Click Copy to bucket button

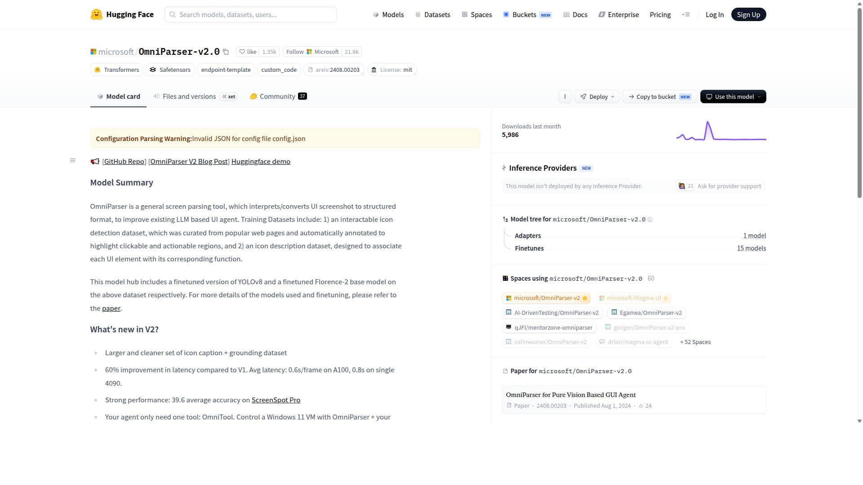pyautogui.click(x=660, y=97)
